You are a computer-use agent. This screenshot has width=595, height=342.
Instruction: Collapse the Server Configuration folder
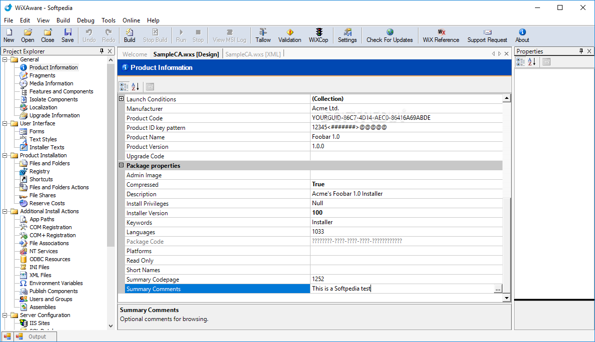(5, 315)
